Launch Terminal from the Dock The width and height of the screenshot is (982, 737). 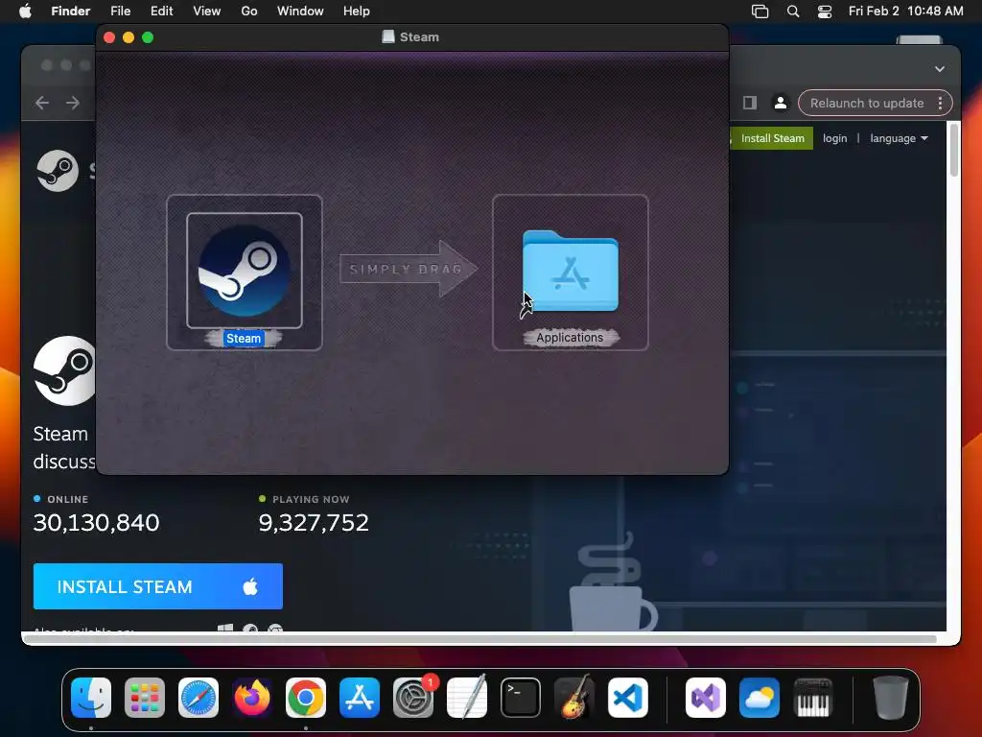(521, 698)
